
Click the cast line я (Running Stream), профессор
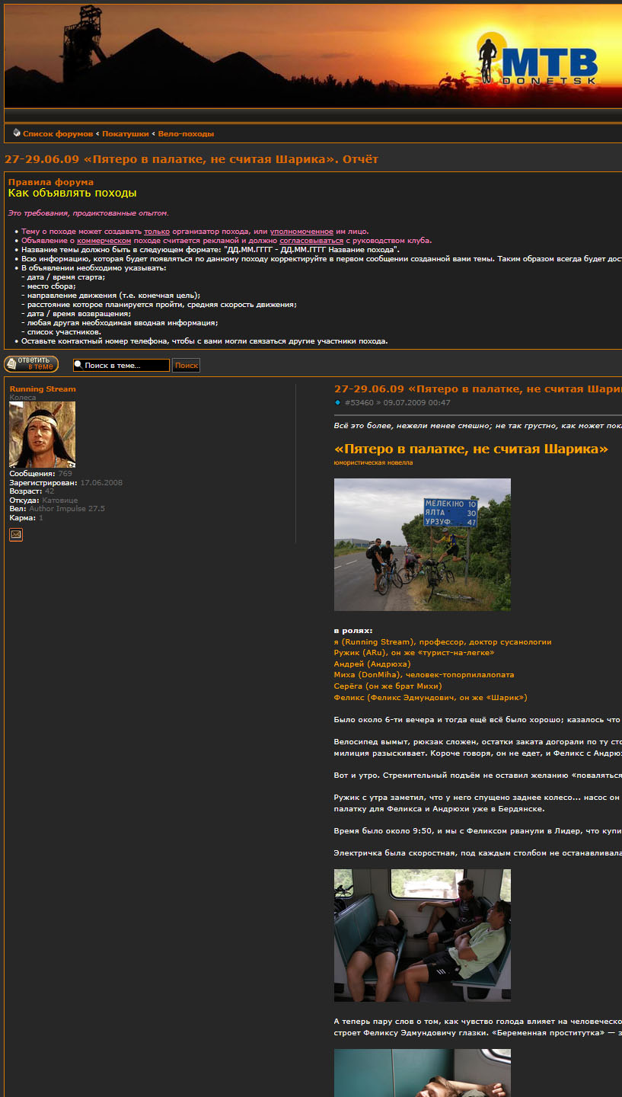click(x=443, y=642)
